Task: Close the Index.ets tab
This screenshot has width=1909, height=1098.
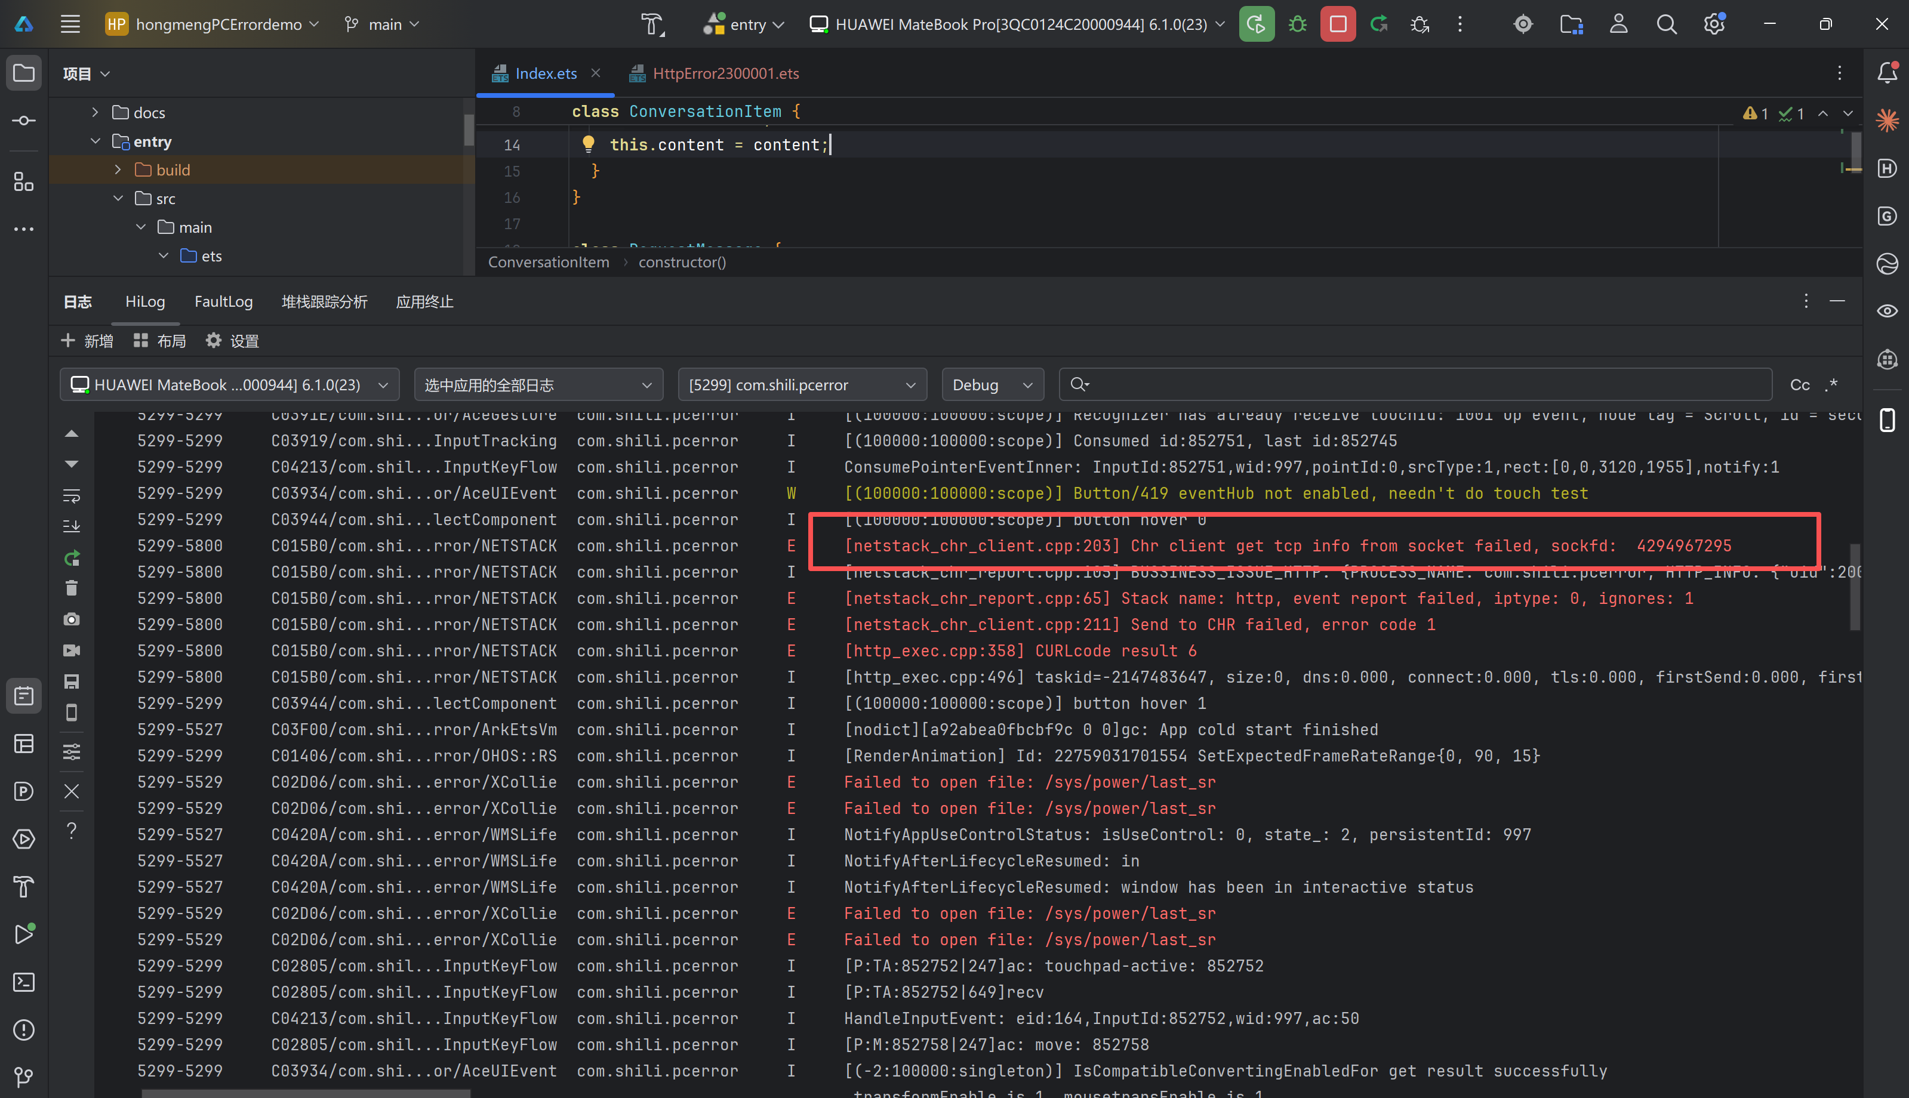Action: 596,72
